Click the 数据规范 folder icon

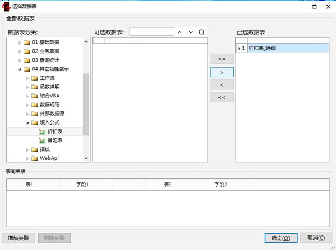[34, 105]
